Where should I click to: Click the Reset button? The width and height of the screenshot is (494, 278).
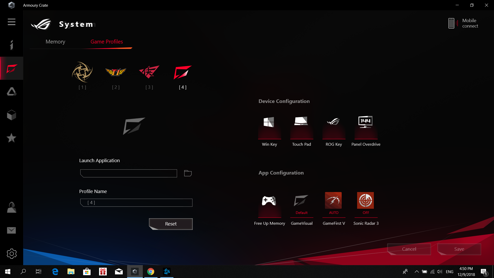(x=171, y=224)
